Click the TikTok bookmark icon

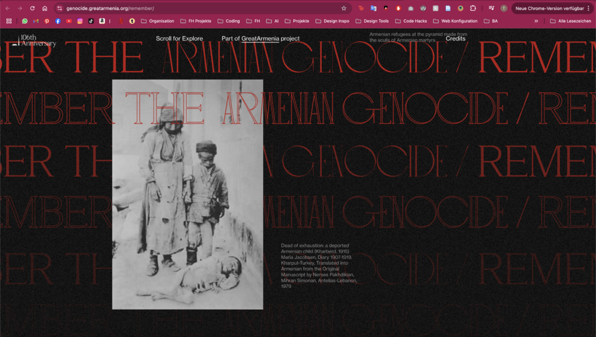click(x=91, y=21)
